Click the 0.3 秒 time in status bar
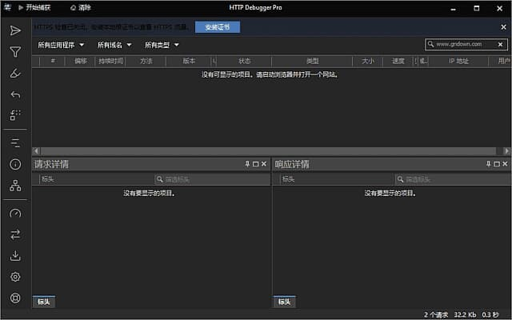 point(490,314)
